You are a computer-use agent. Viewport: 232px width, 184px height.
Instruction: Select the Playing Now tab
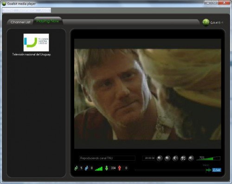point(48,21)
